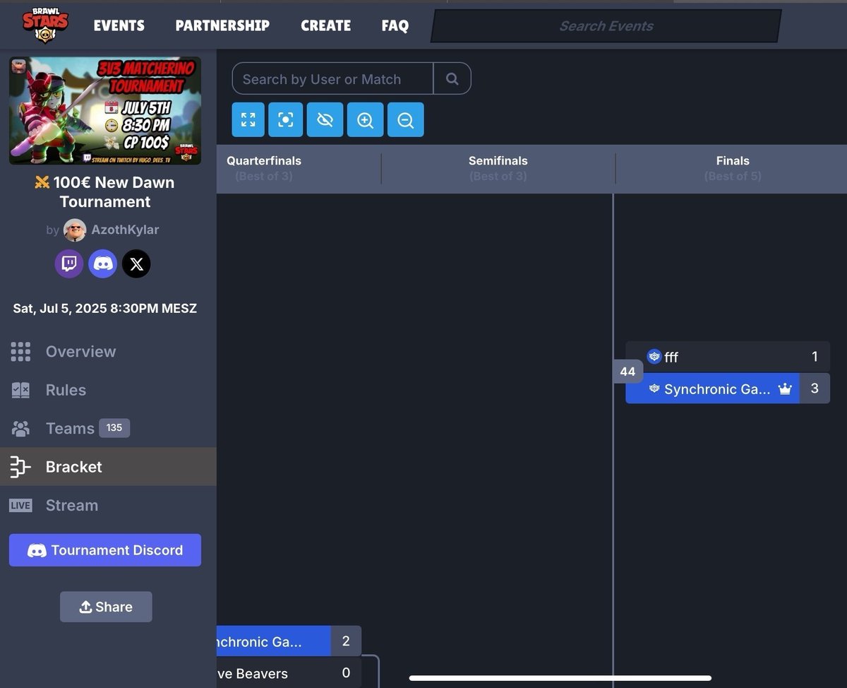Expand match 44 details
The height and width of the screenshot is (688, 847).
[x=627, y=372]
